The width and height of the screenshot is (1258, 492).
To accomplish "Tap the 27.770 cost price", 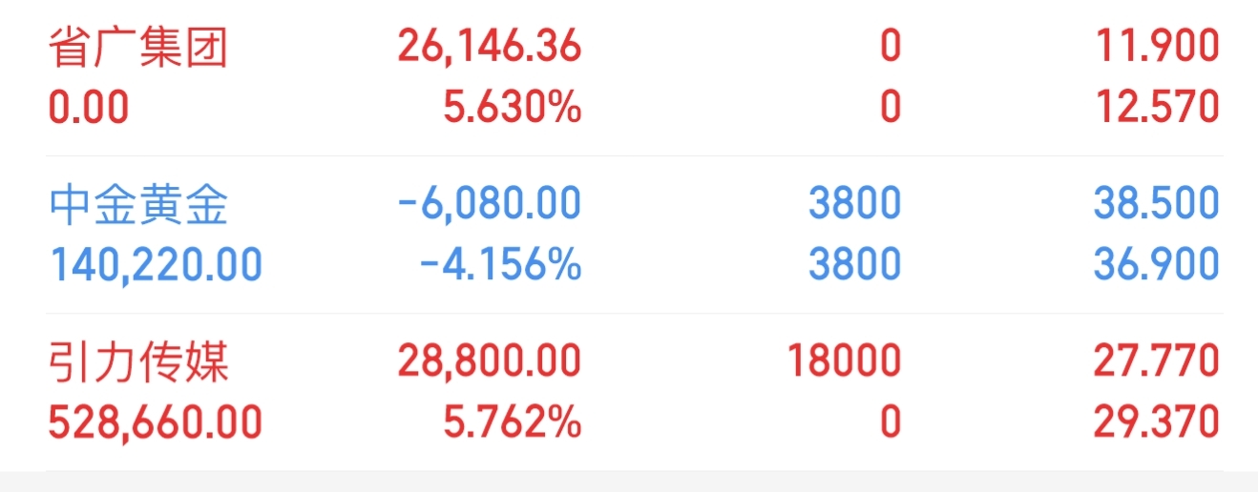I will (x=1156, y=361).
